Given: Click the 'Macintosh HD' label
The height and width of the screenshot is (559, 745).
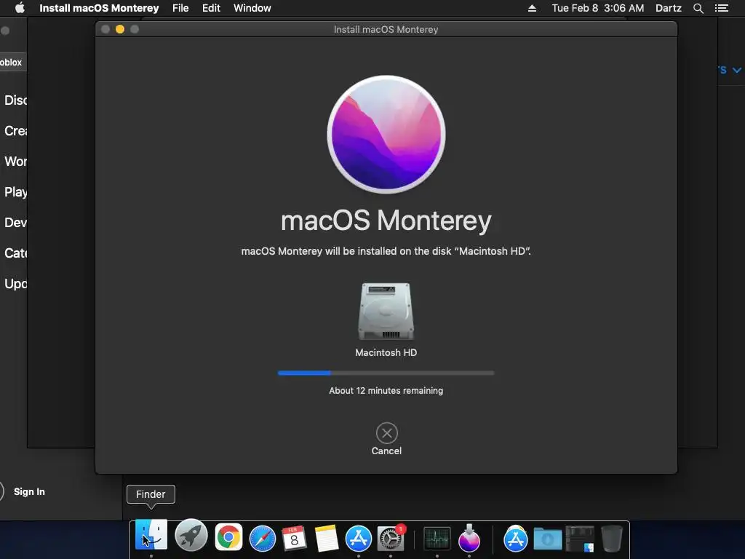Looking at the screenshot, I should click(386, 353).
